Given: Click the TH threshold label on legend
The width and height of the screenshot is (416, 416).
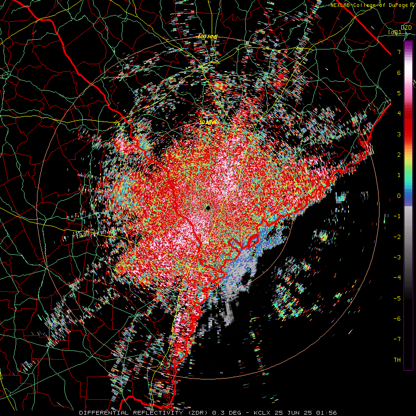Looking at the screenshot, I should point(397,360).
